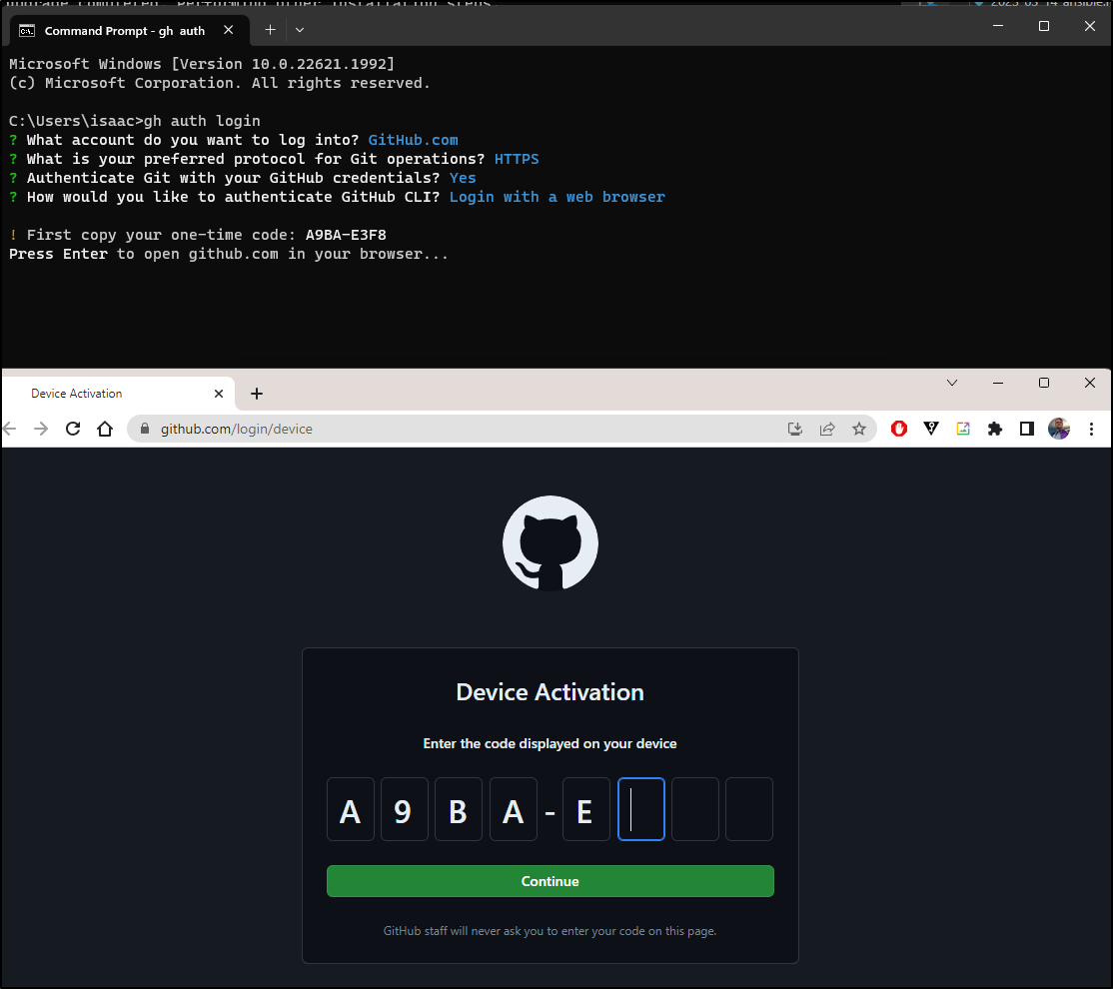Select the code box containing 9
This screenshot has height=989, width=1113.
coord(405,809)
